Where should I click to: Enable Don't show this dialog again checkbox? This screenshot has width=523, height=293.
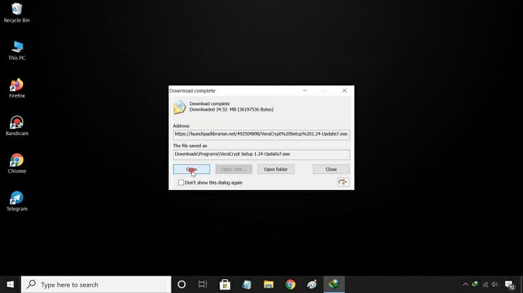coord(181,182)
